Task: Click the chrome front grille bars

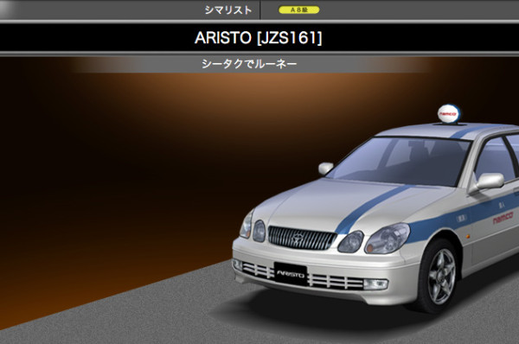Action: point(301,238)
